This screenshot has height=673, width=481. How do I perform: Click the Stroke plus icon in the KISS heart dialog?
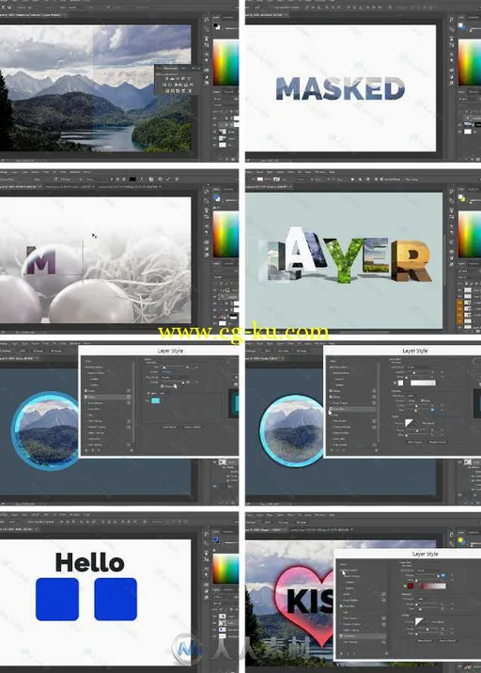383,594
